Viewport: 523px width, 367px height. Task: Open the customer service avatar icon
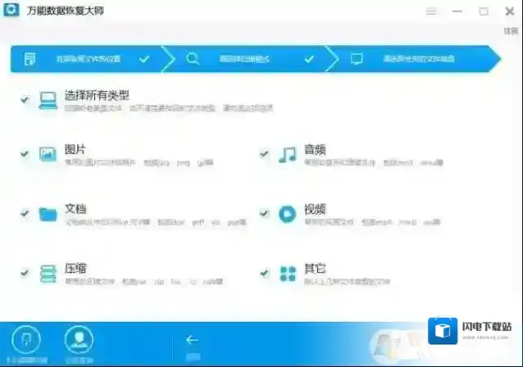click(79, 339)
